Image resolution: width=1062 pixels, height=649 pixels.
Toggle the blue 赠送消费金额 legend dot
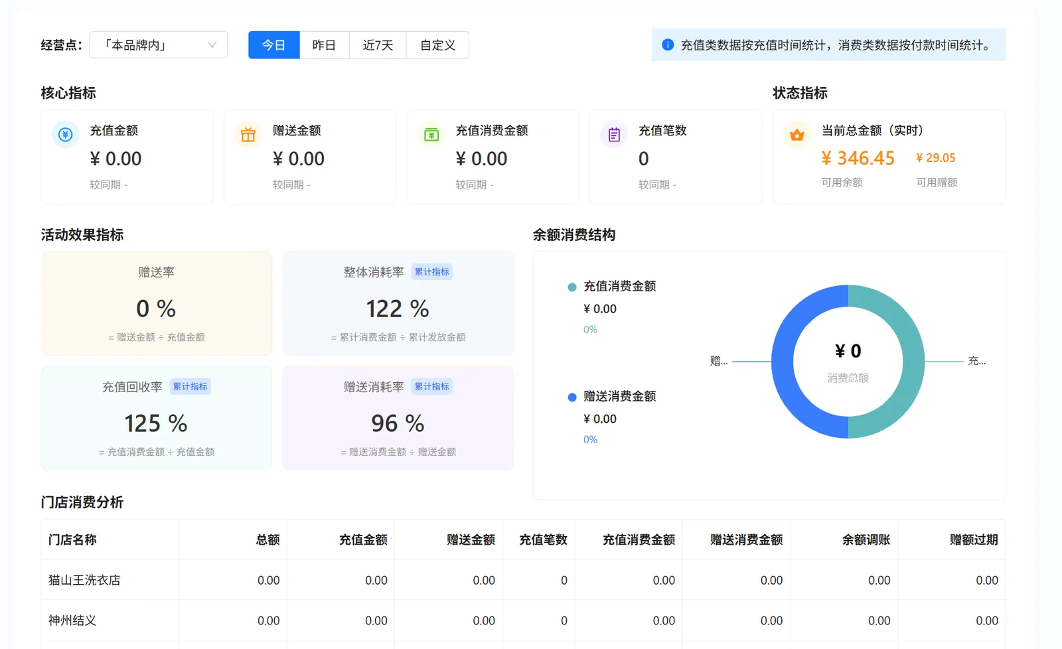pyautogui.click(x=572, y=397)
